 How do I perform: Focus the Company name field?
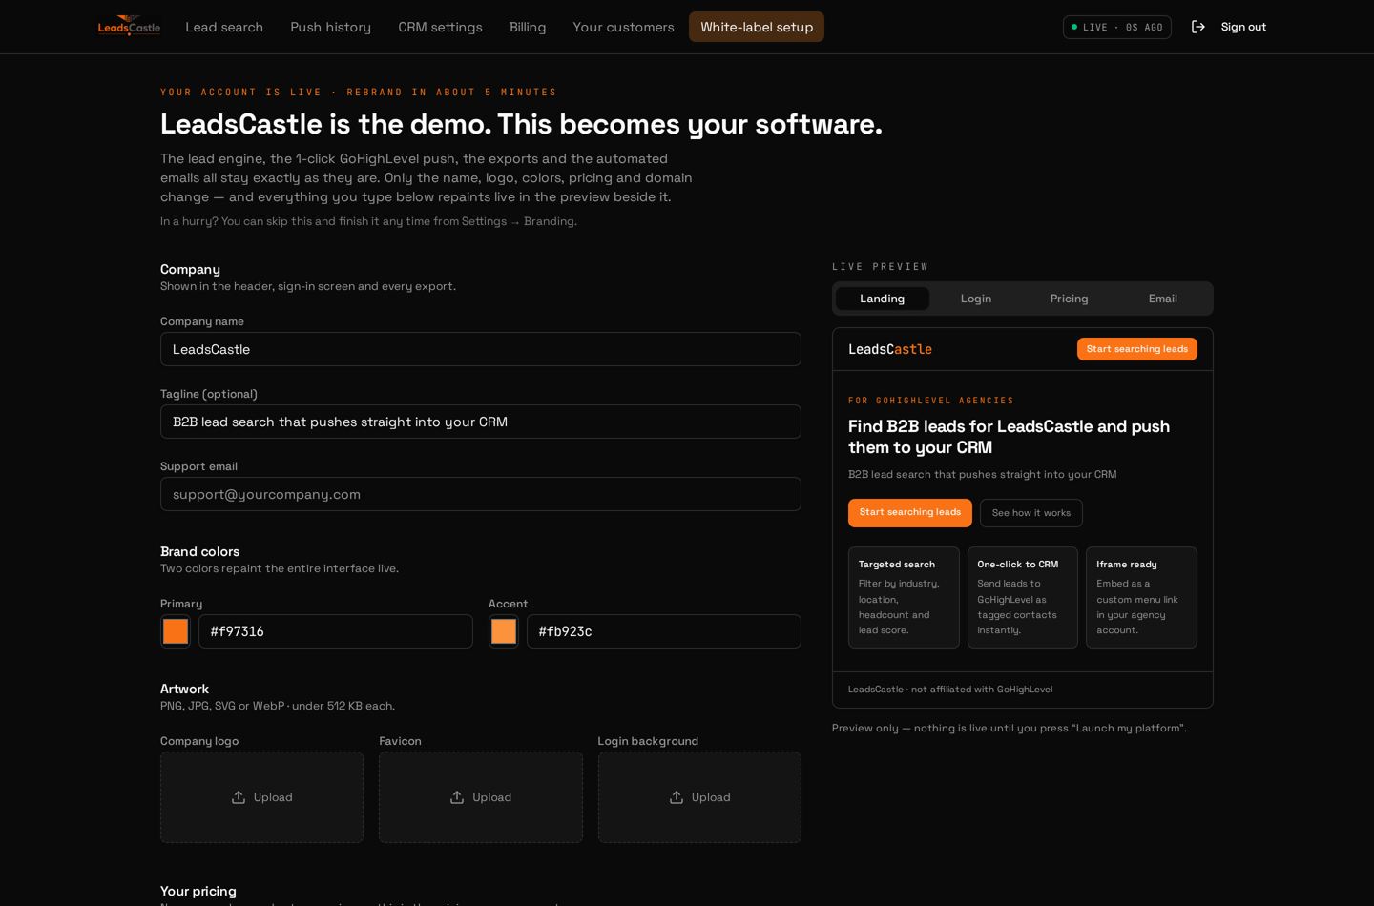point(481,349)
